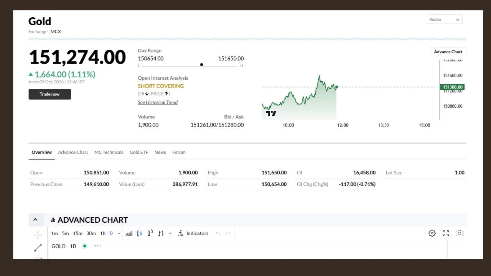Open the Gold ETF tab

pyautogui.click(x=139, y=152)
